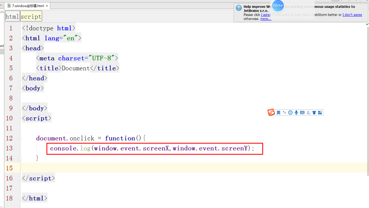
Task: Open the Sogou emoji smiley panel
Action: (x=290, y=113)
